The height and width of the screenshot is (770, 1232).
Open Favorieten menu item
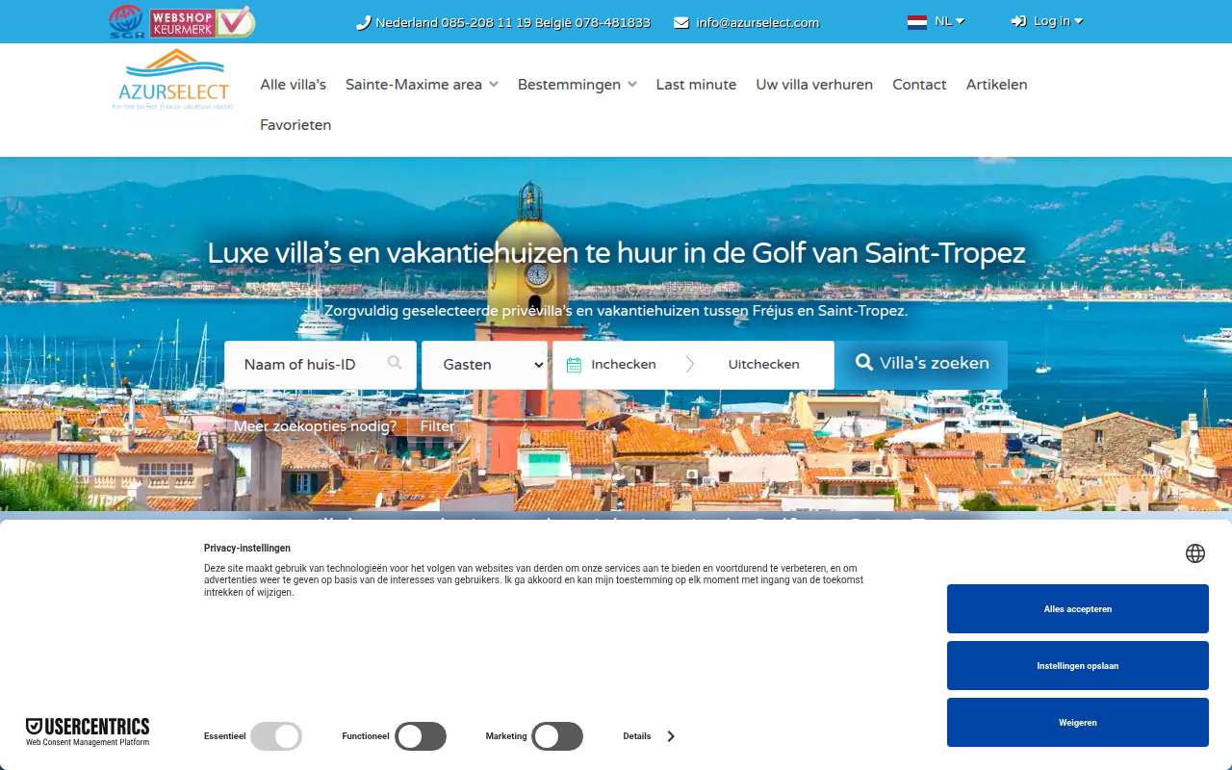pos(295,125)
